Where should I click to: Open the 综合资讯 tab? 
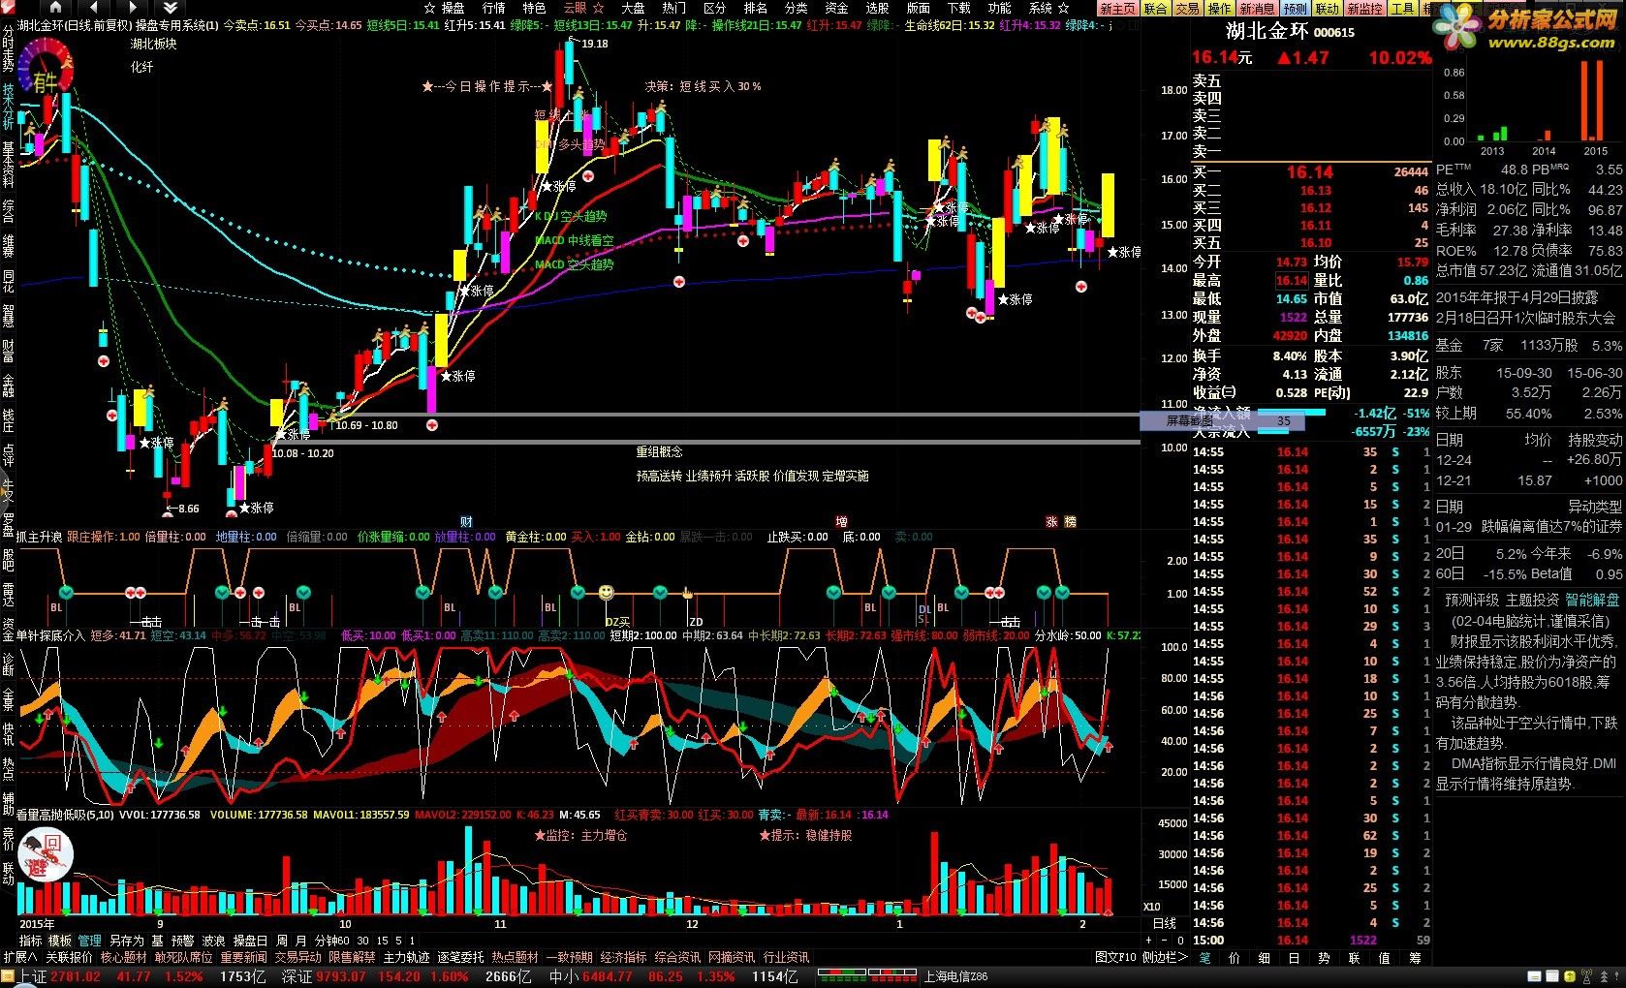pyautogui.click(x=677, y=957)
